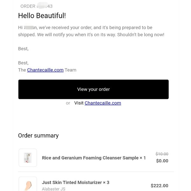Click the Alabaster JS shade label
This screenshot has width=191, height=191.
point(53,189)
